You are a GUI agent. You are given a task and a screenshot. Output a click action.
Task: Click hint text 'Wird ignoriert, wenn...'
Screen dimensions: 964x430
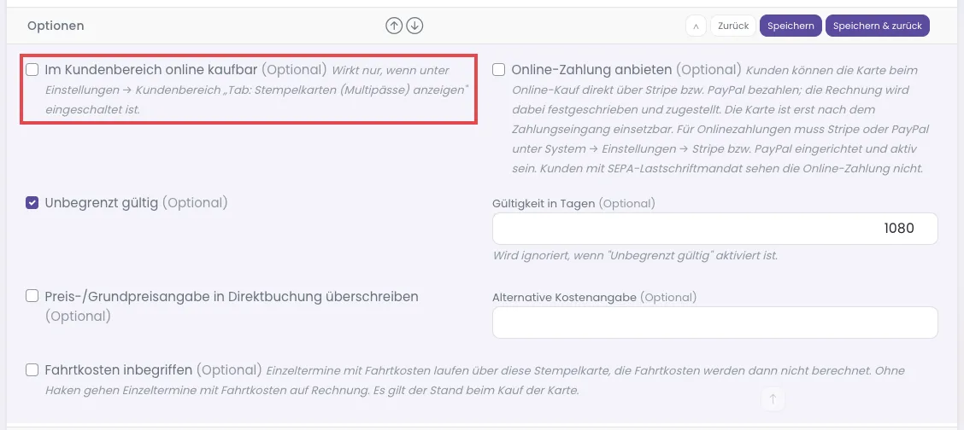click(636, 255)
